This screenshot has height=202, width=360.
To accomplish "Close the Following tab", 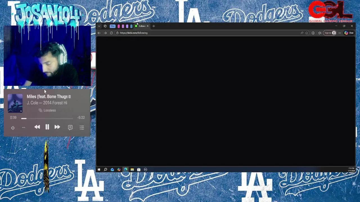I will (x=148, y=26).
